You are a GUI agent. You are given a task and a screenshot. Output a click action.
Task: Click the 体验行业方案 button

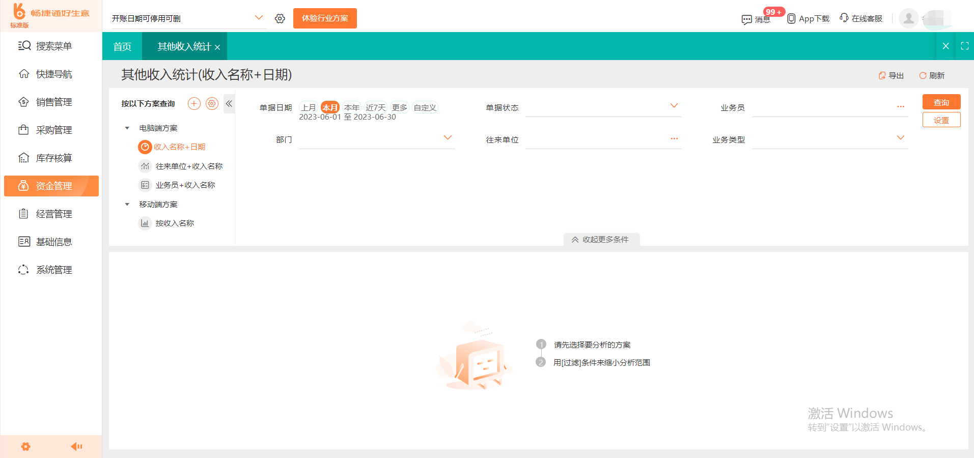click(x=324, y=18)
